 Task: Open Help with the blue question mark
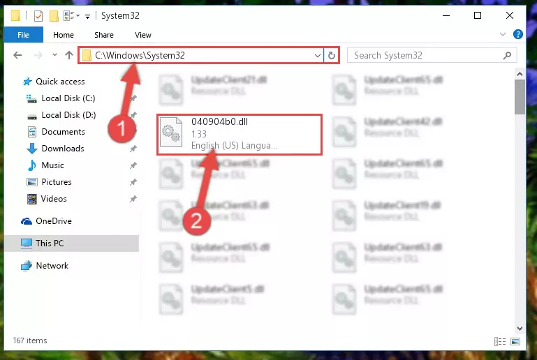[518, 34]
